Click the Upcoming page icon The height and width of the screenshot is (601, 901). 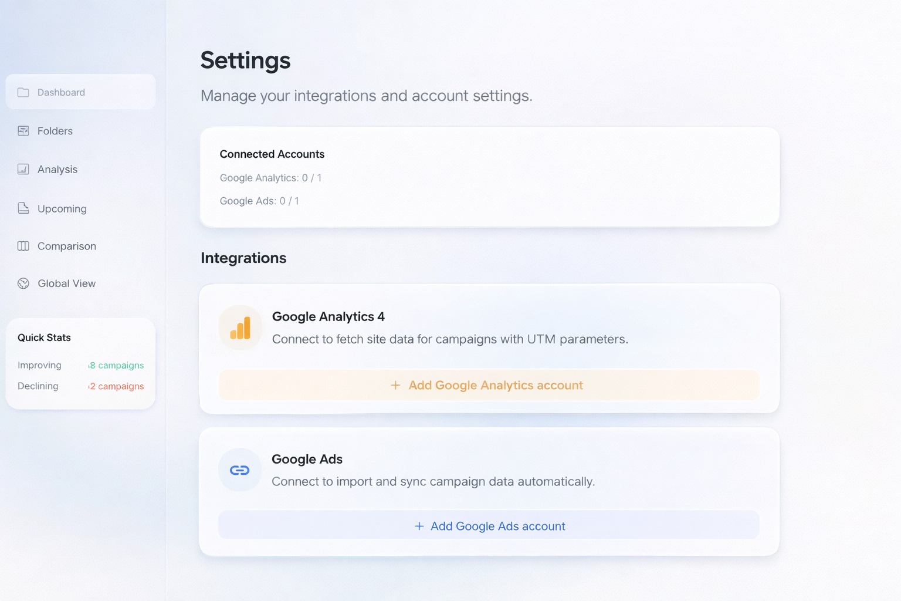[x=23, y=208]
